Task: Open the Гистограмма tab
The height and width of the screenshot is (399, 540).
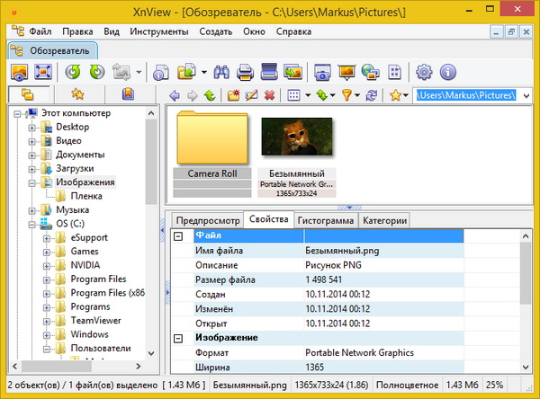Action: (326, 220)
